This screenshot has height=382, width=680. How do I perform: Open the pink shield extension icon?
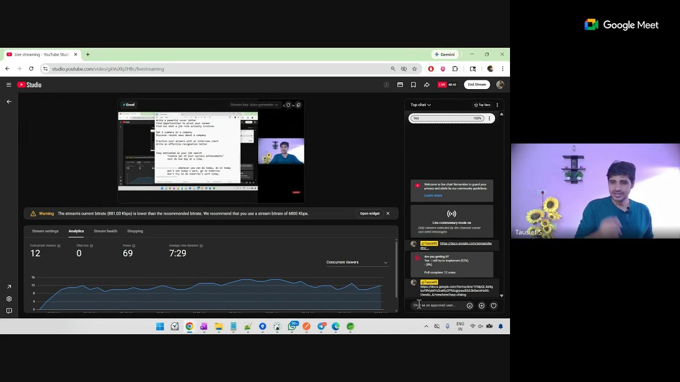coord(443,68)
